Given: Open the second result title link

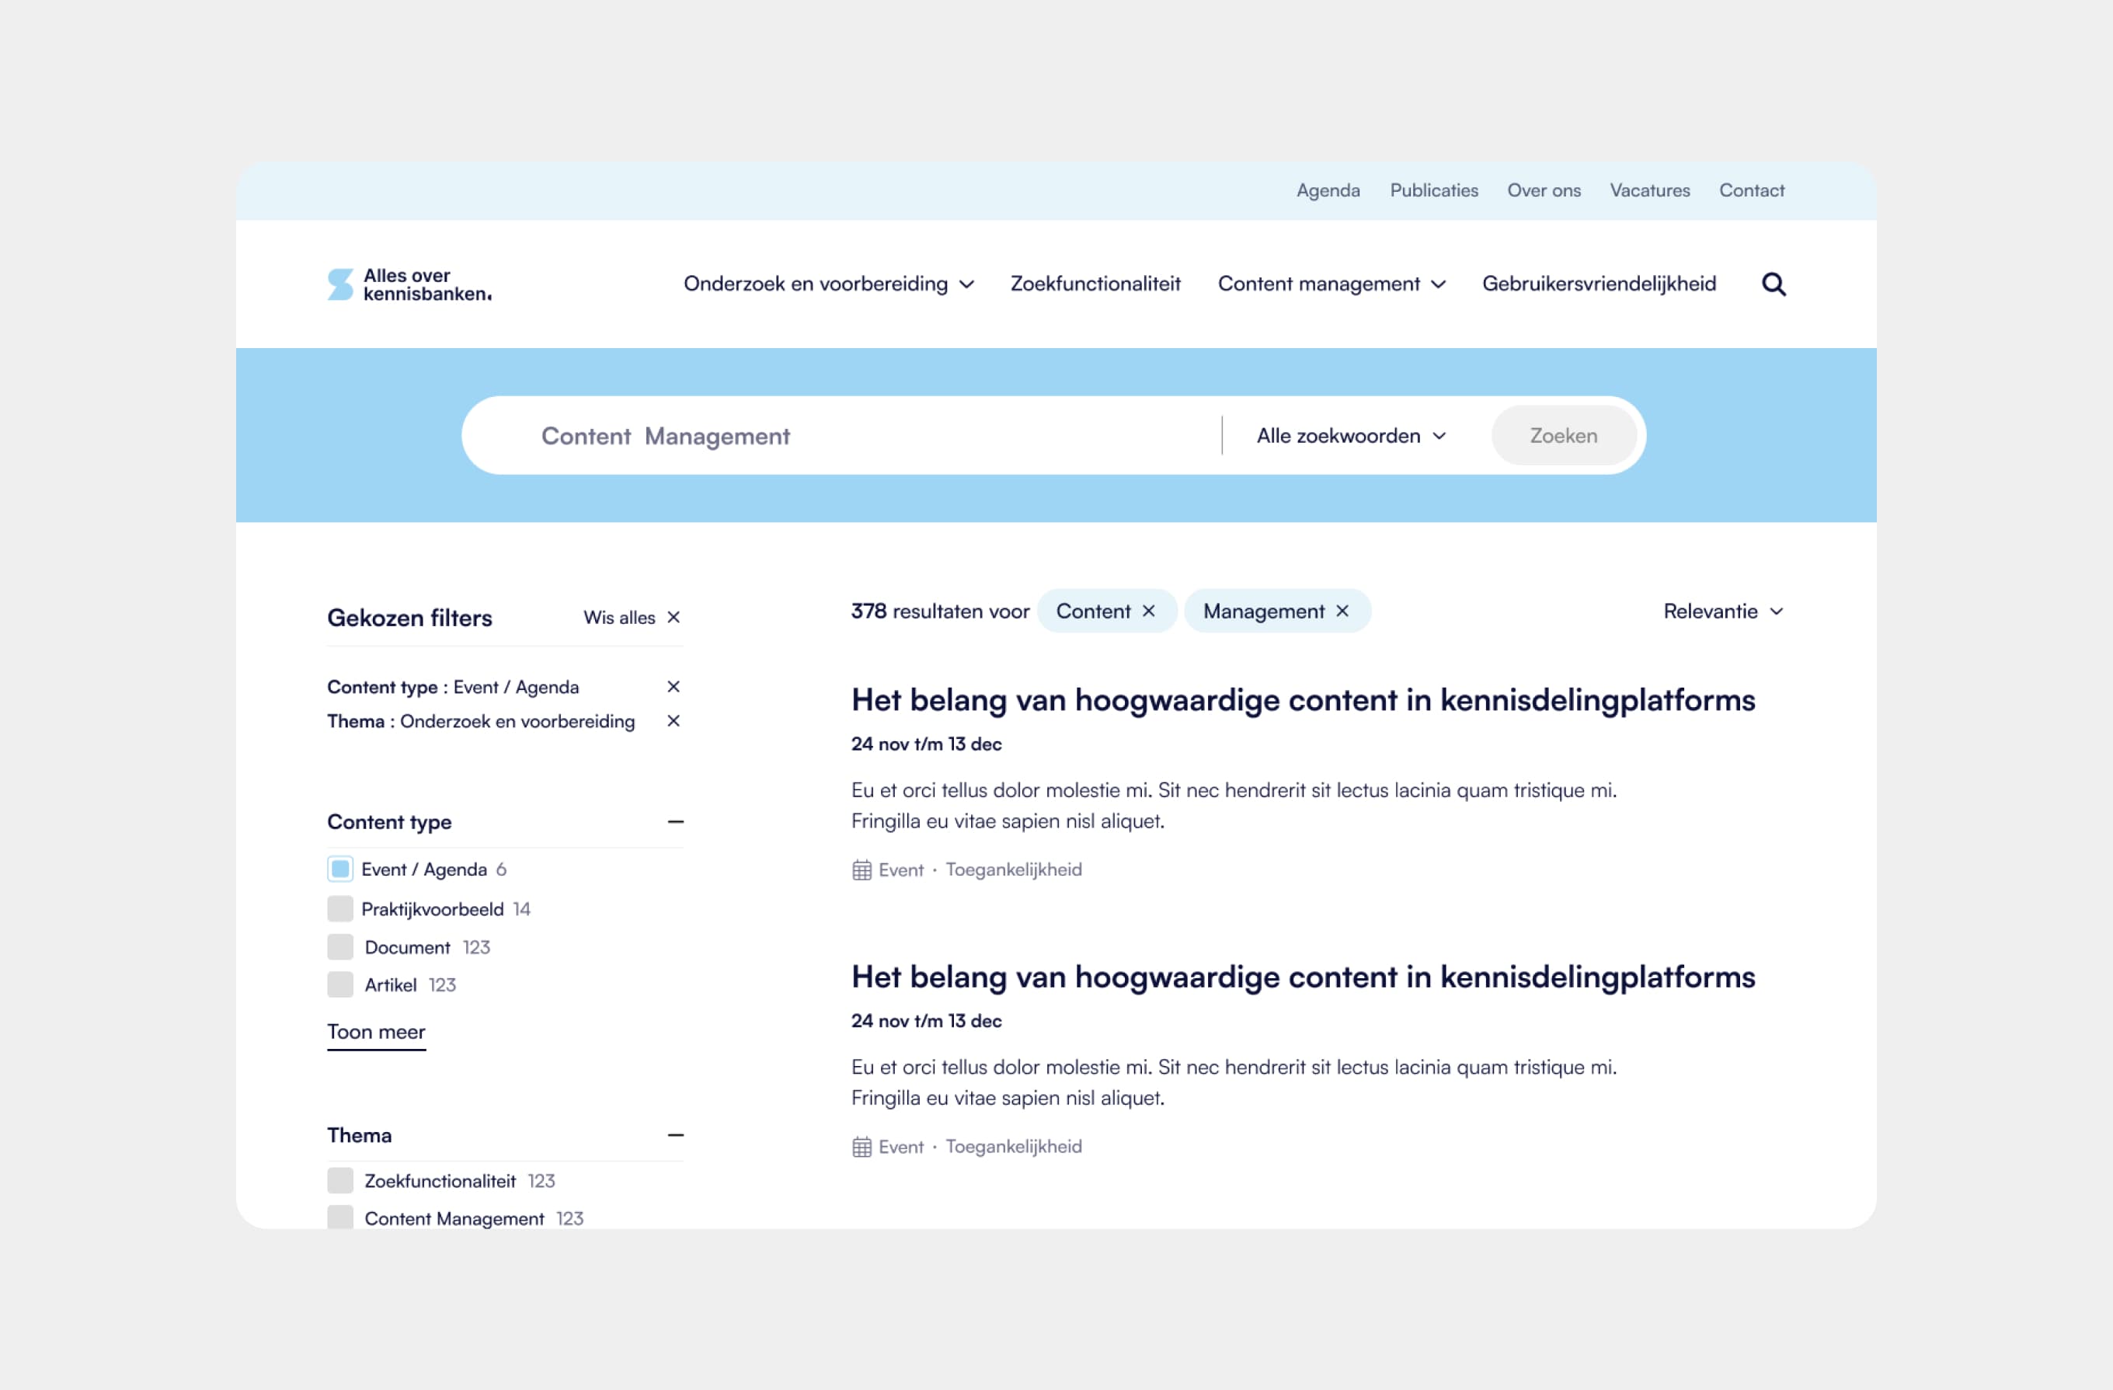Looking at the screenshot, I should point(1303,977).
